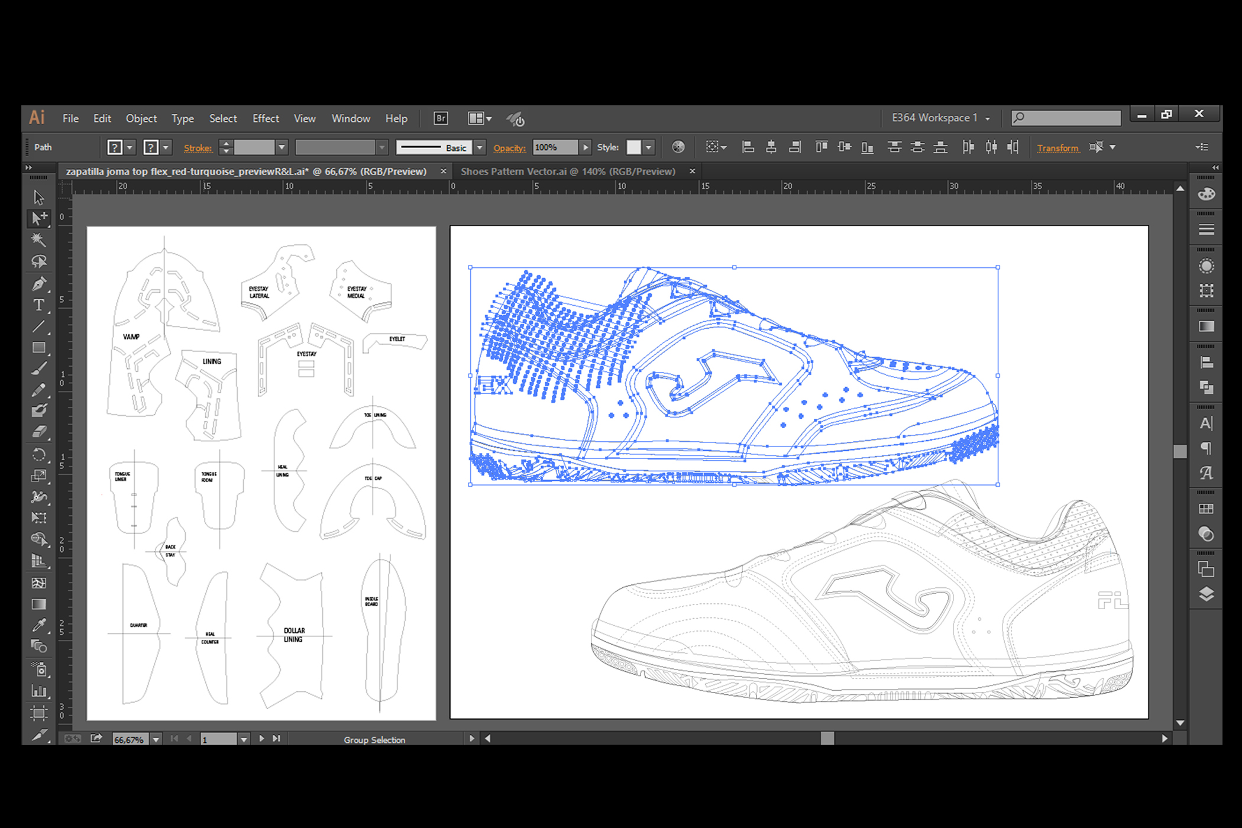The image size is (1242, 828).
Task: Open the Stroke weight dropdown
Action: point(282,147)
